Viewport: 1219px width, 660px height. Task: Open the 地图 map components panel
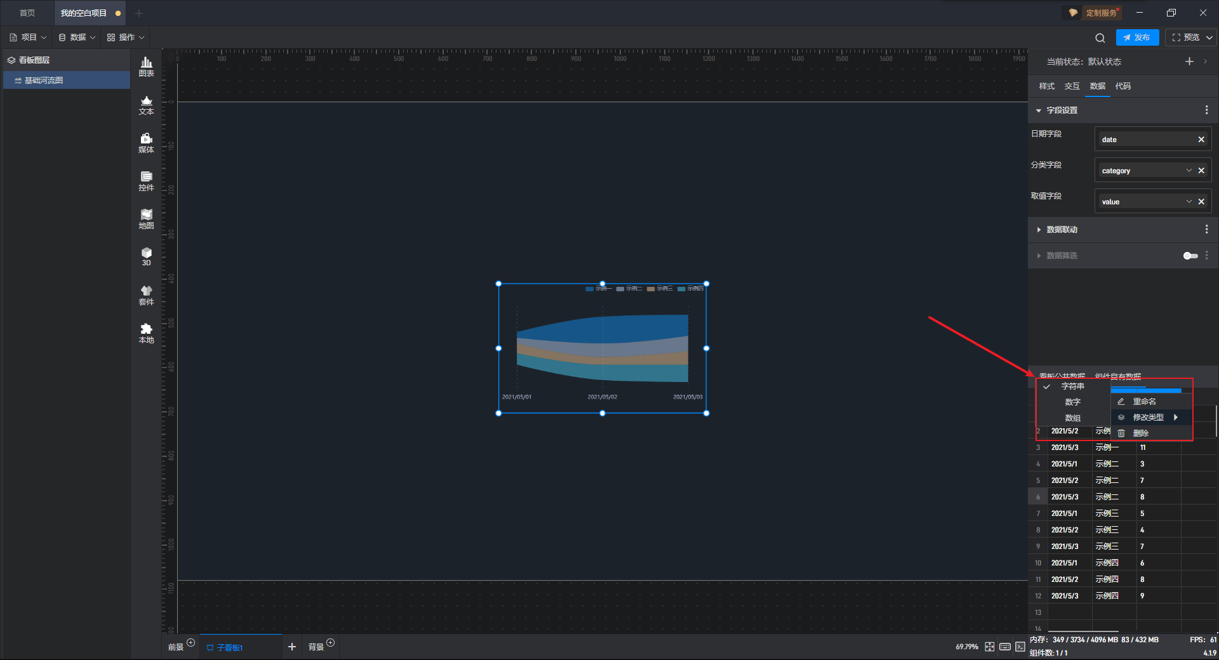[x=146, y=219]
